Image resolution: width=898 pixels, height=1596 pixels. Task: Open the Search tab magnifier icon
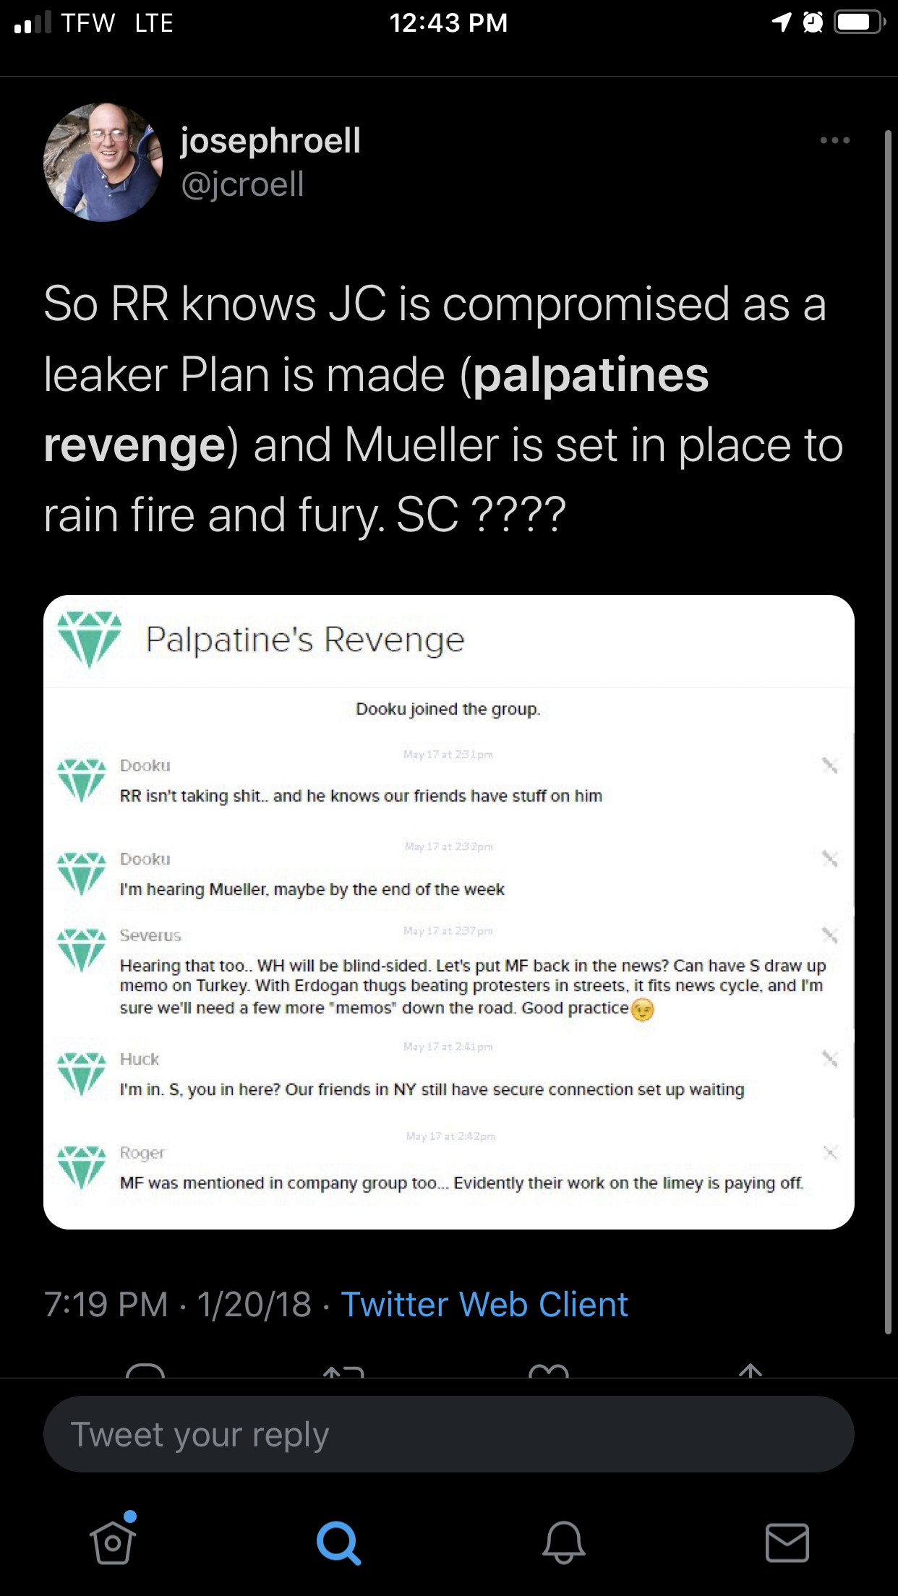pyautogui.click(x=338, y=1543)
